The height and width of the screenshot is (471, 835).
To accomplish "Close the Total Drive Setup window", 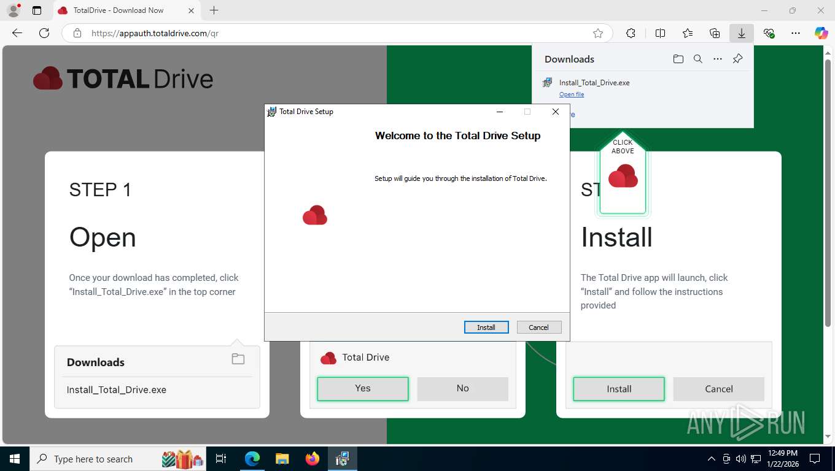I will pos(556,112).
